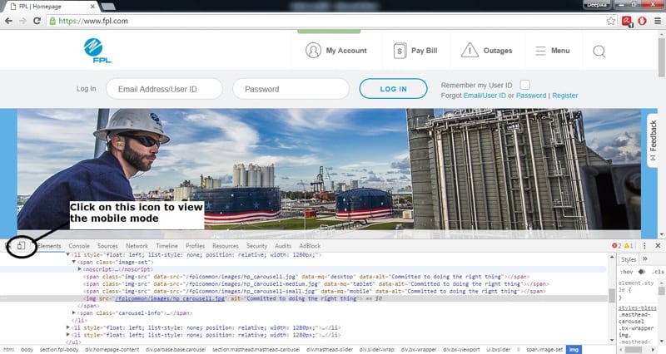Open the Feedback side tab
The image size is (666, 354).
(x=654, y=141)
